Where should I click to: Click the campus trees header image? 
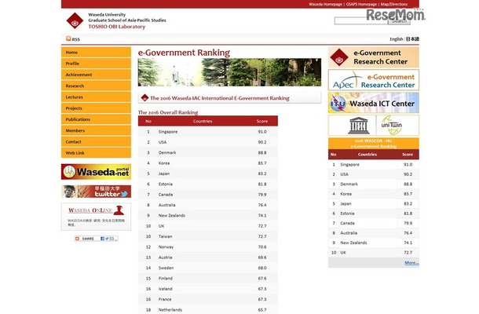click(229, 72)
